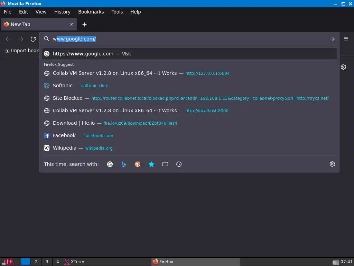Click the Import bookmarks toolbar button
Screen dimensions: 354x266
(x=22, y=51)
